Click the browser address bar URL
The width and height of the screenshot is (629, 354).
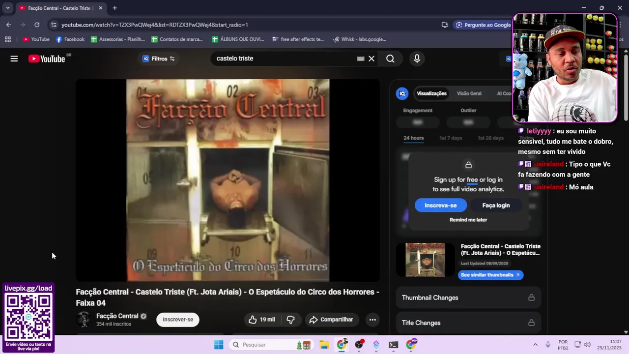pyautogui.click(x=155, y=25)
